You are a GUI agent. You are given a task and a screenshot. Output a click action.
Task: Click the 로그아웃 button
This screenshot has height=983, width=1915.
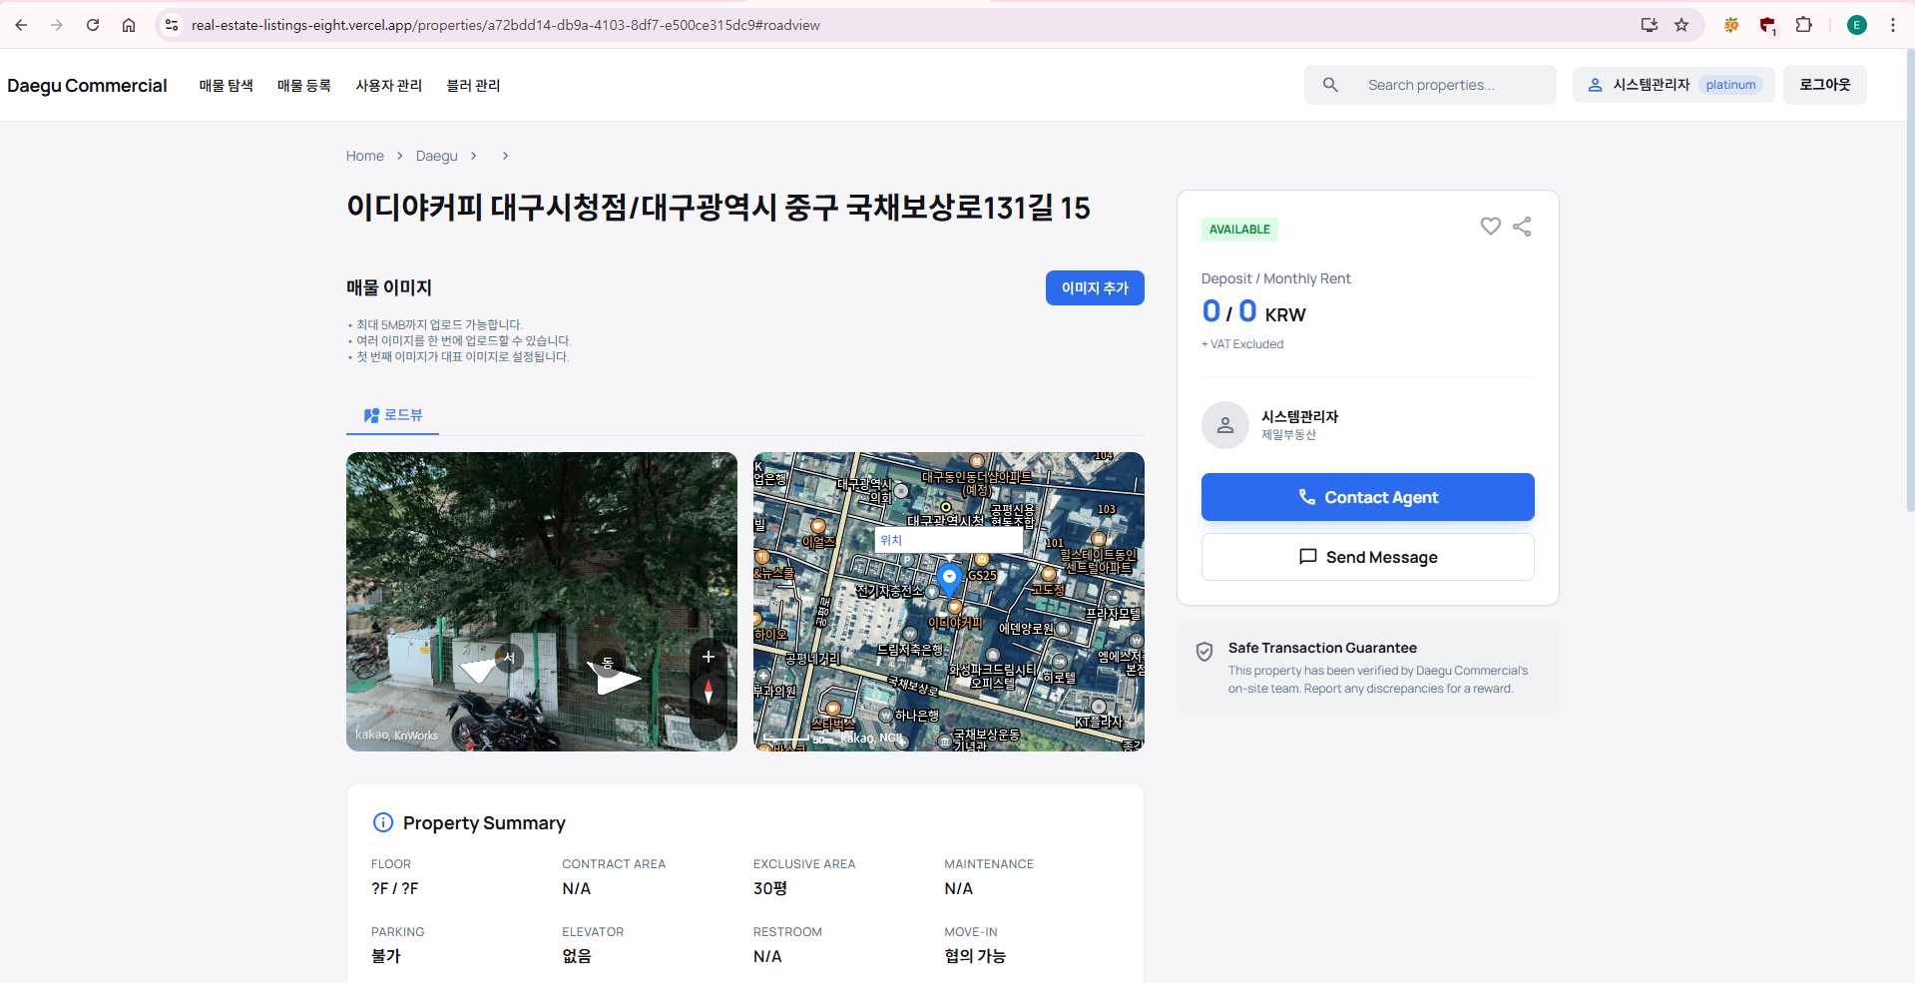(1824, 85)
